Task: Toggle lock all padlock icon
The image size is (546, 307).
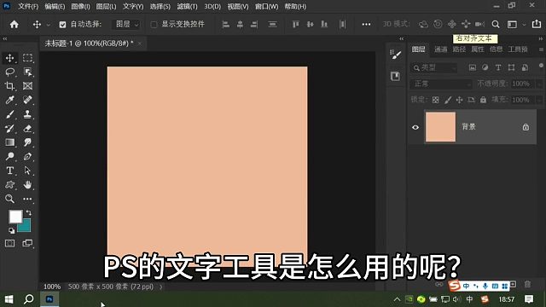Action: (483, 100)
